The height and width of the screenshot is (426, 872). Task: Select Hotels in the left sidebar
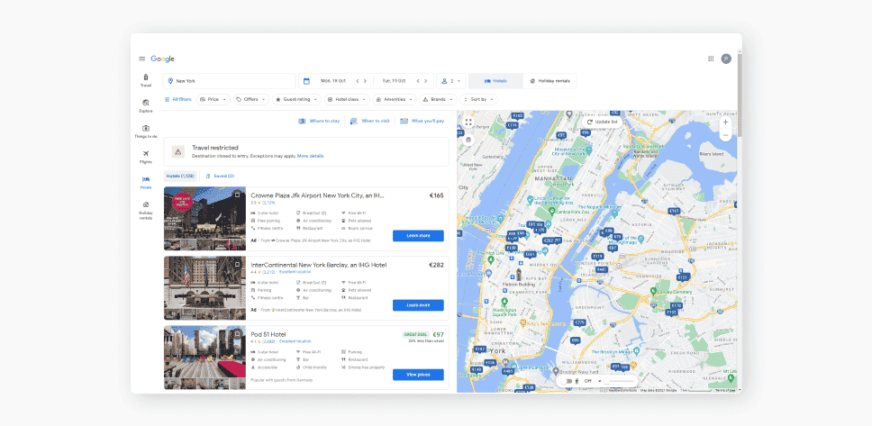(146, 183)
